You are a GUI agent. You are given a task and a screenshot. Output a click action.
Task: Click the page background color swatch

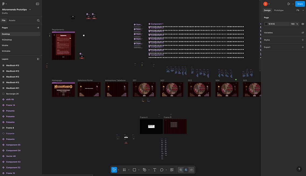click(x=266, y=24)
